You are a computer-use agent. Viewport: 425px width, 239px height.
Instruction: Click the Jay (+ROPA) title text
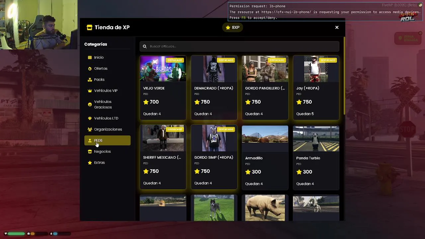click(307, 88)
